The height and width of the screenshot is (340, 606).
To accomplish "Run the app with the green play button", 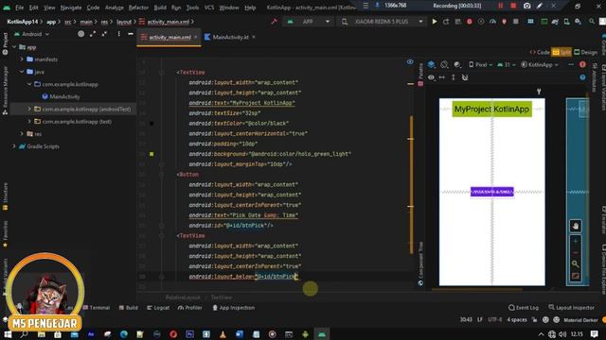I will pyautogui.click(x=435, y=22).
